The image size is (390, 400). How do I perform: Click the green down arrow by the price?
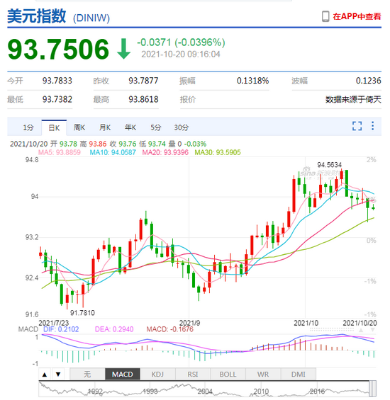pyautogui.click(x=123, y=49)
